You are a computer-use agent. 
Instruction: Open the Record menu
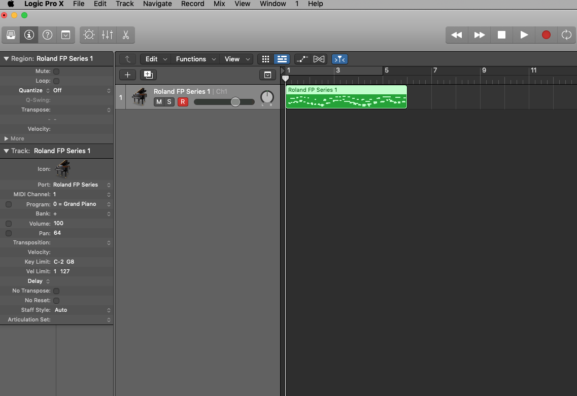(192, 4)
